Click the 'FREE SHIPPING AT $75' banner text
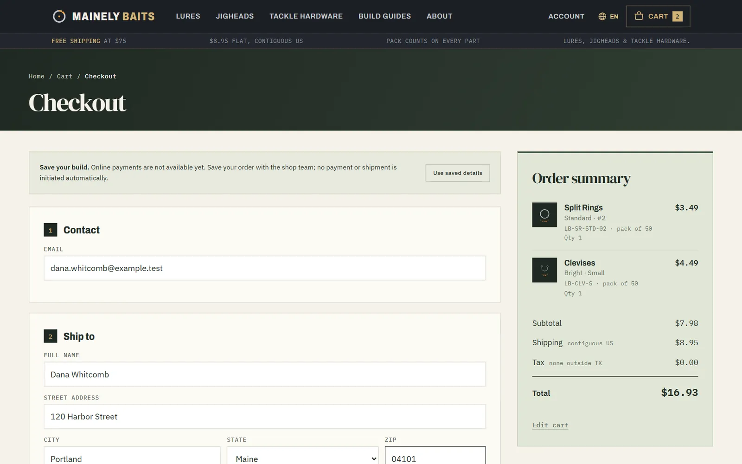Viewport: 742px width, 464px height. (89, 41)
